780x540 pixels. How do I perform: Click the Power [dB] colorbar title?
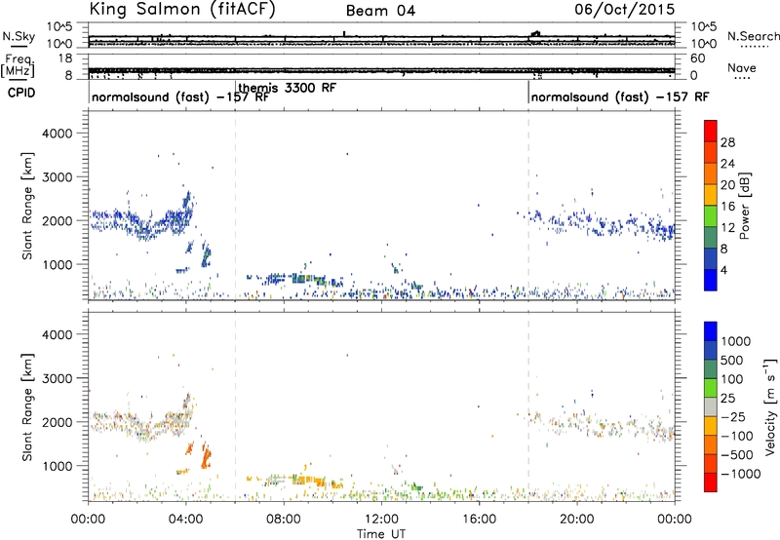(744, 206)
